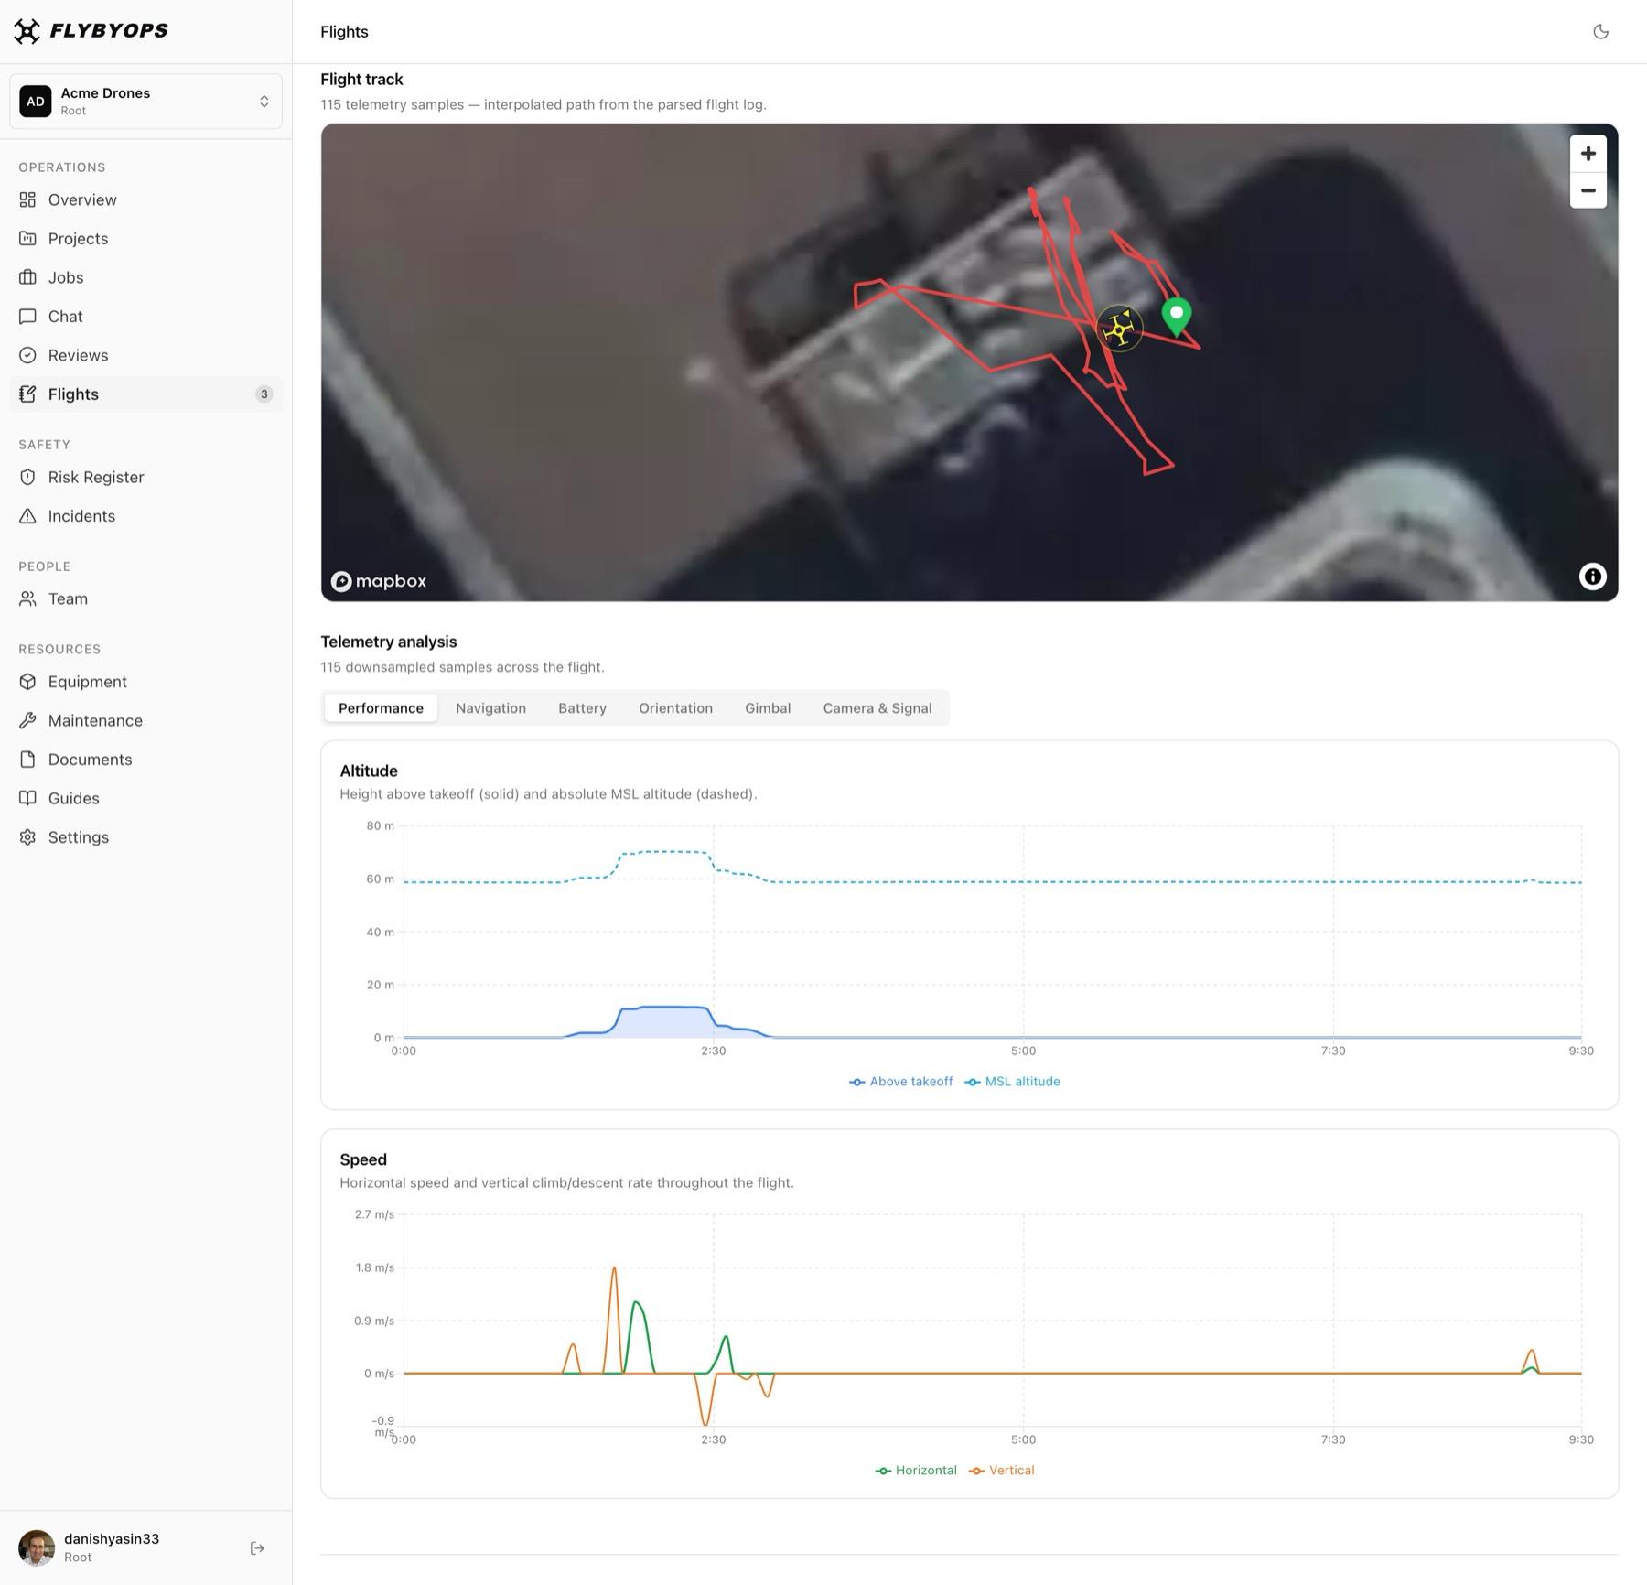Click the AD organization avatar badge

pos(36,102)
